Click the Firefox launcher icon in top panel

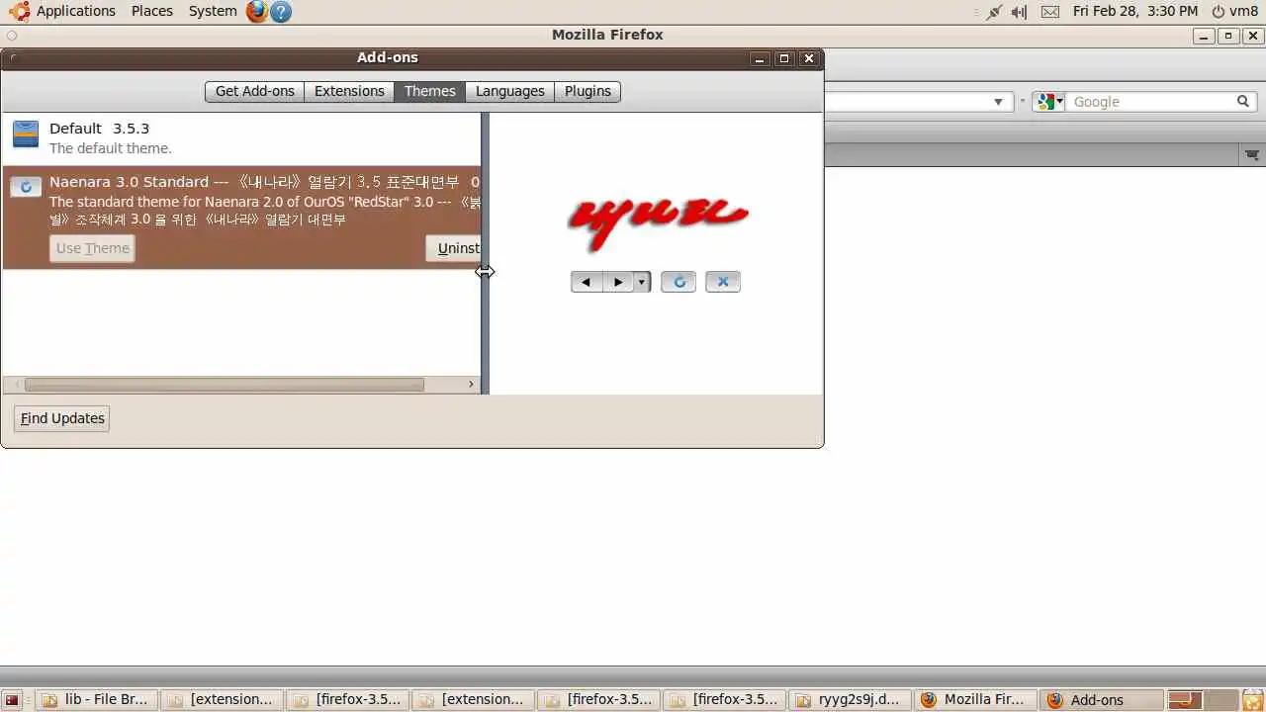[x=257, y=11]
